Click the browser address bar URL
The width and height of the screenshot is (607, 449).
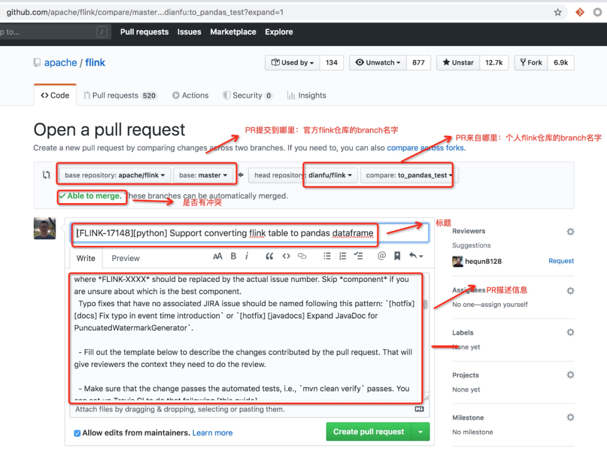(145, 12)
